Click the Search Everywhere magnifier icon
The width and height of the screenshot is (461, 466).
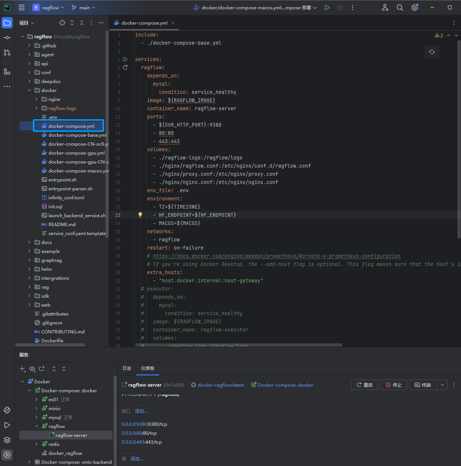400,7
